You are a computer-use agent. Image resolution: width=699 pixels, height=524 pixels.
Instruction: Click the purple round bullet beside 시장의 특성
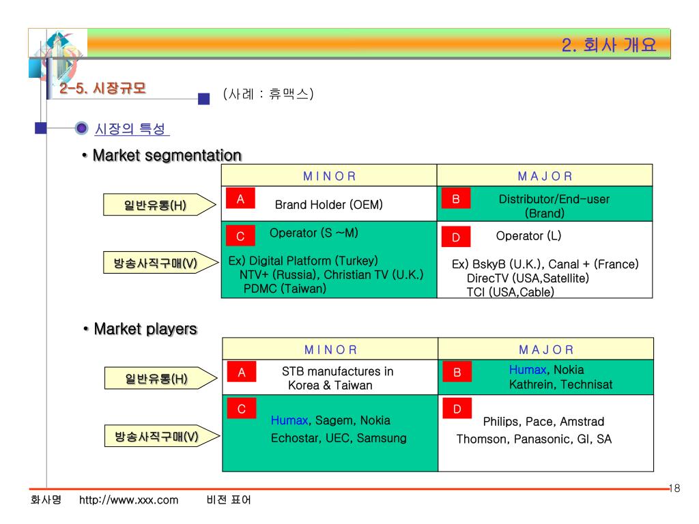coord(82,128)
